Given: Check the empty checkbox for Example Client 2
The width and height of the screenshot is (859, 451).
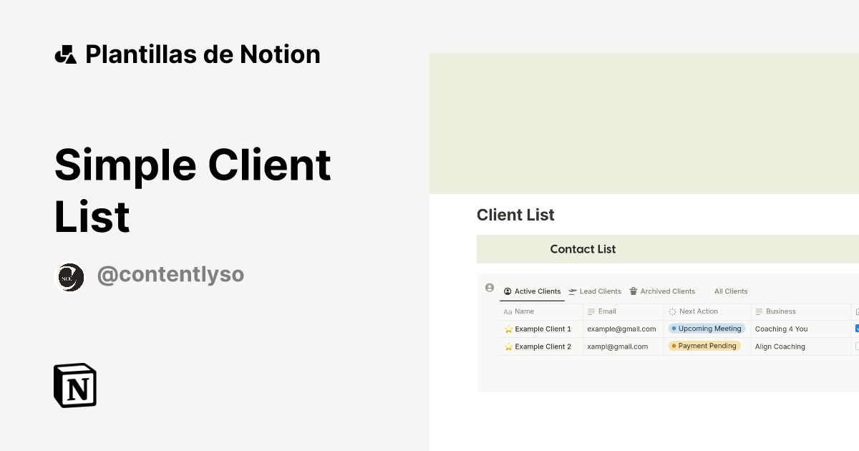Looking at the screenshot, I should tap(856, 346).
